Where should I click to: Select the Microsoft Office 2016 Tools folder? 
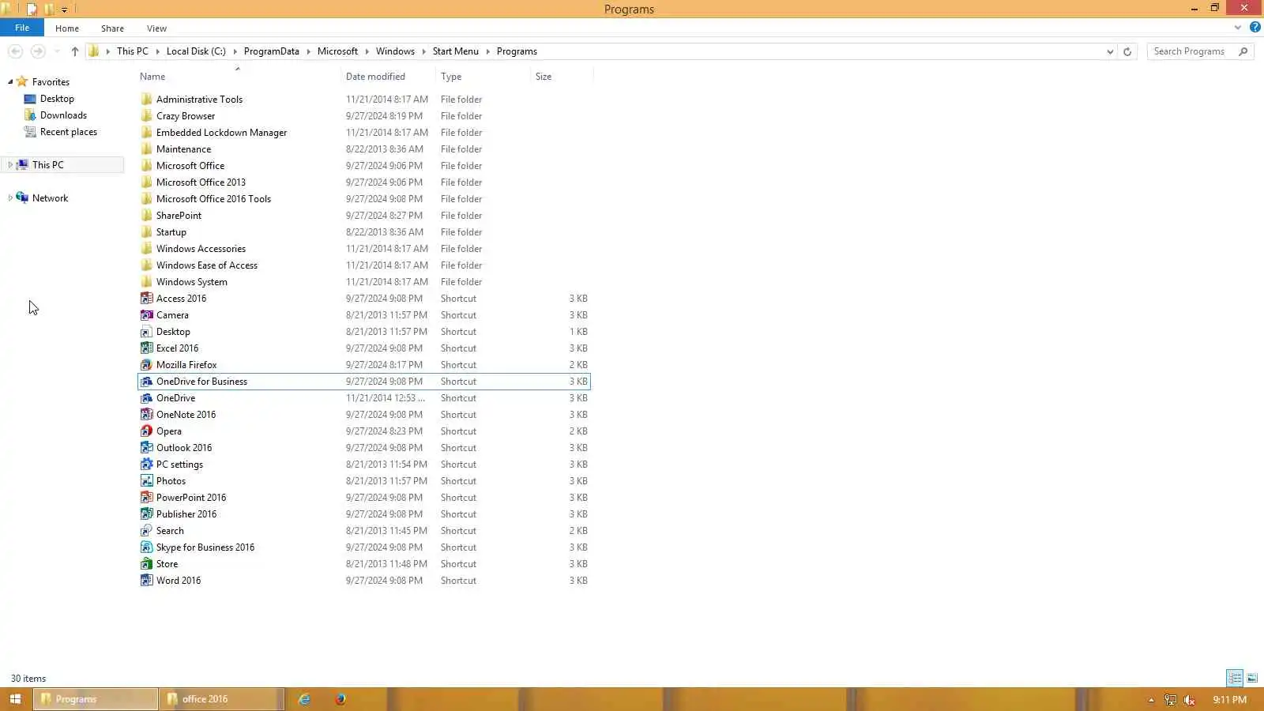tap(363, 199)
